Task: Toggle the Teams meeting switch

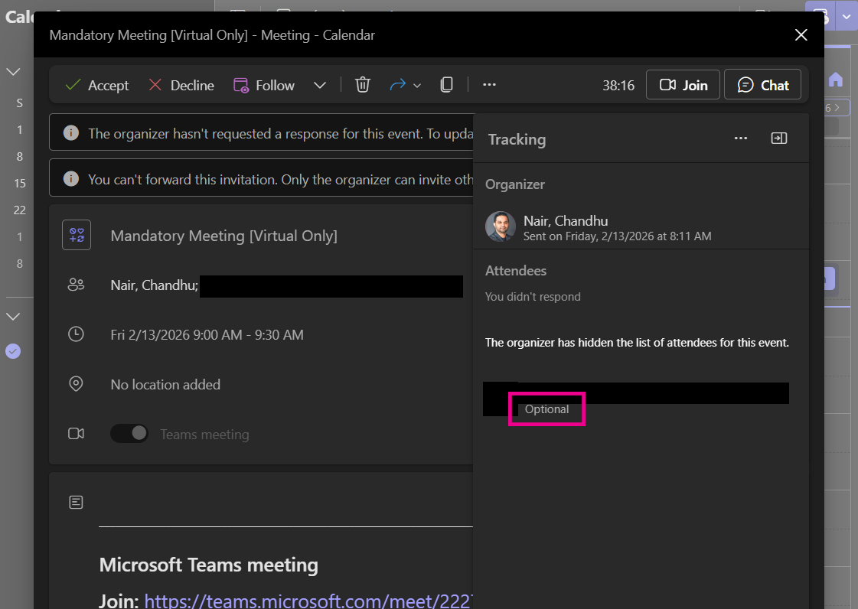Action: [129, 434]
